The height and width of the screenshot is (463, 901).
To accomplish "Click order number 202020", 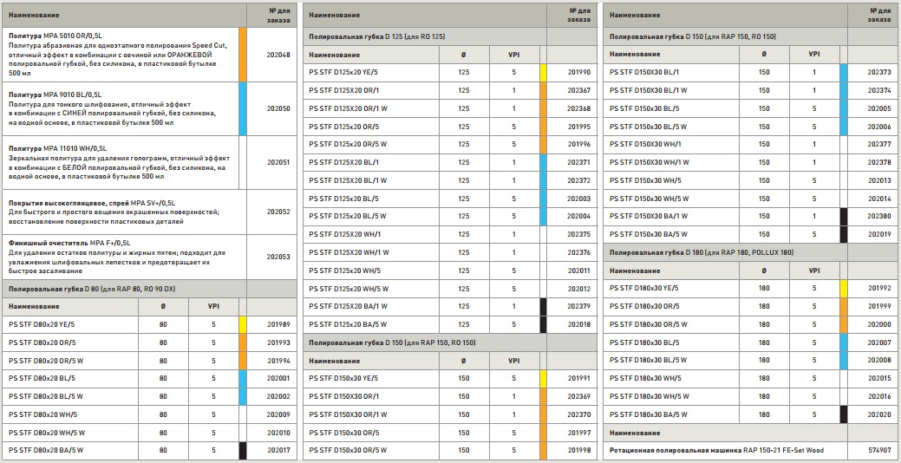I will pyautogui.click(x=879, y=414).
